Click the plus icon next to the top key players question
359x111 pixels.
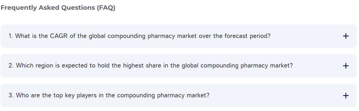click(345, 96)
